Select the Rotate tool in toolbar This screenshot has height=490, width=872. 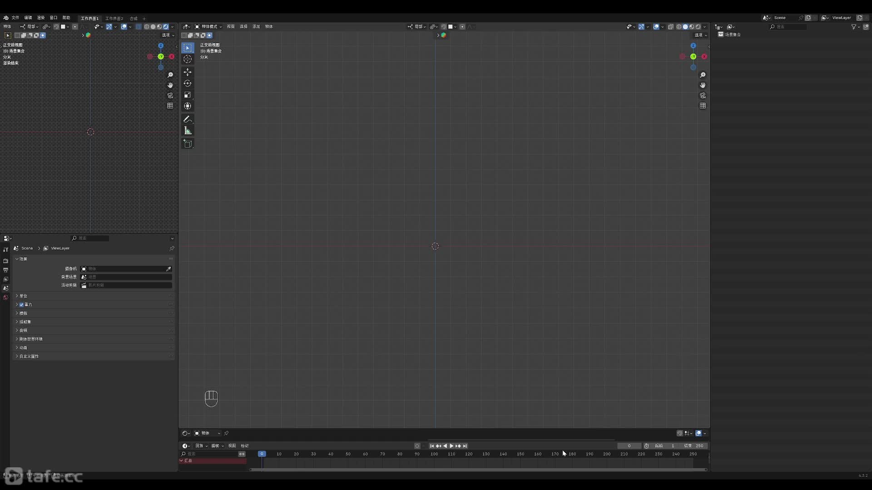click(188, 83)
